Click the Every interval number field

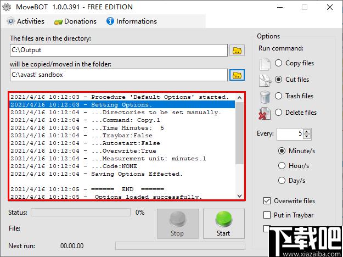coord(290,134)
